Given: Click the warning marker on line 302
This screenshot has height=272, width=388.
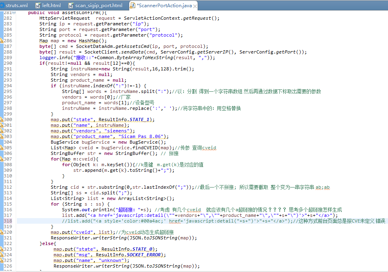Looking at the screenshot, I should point(2,131).
